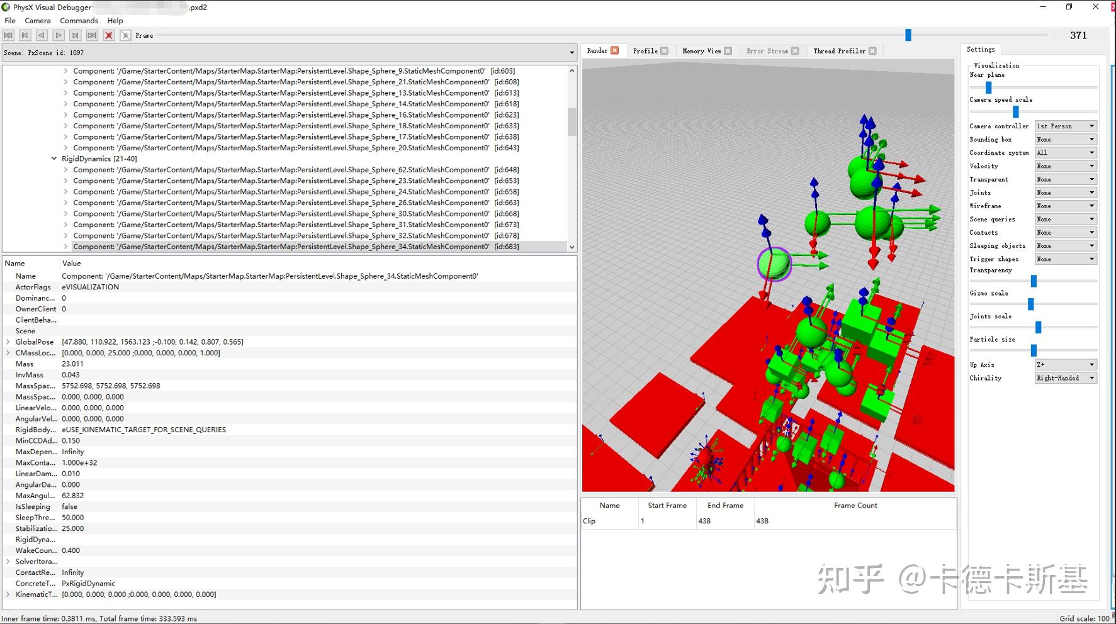This screenshot has width=1116, height=624.
Task: Select the Settings panel tab
Action: point(981,49)
